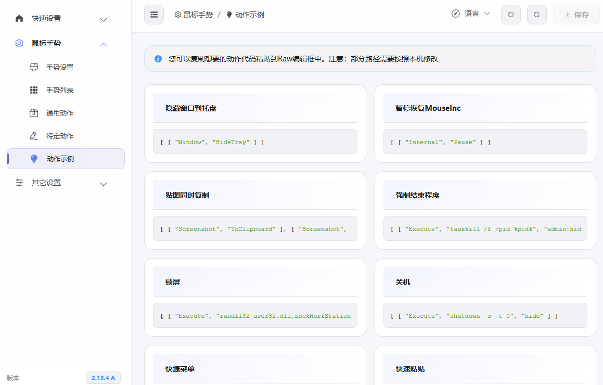Select the 动作示例 menu item
Screen dimensions: 603x385
pyautogui.click(x=66, y=159)
